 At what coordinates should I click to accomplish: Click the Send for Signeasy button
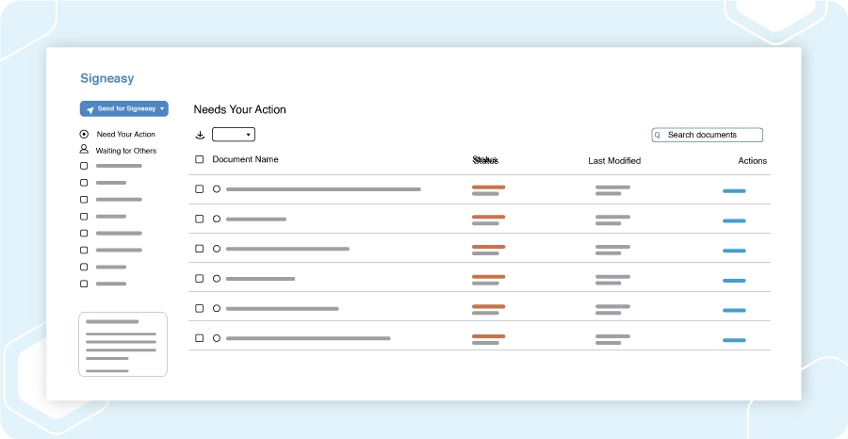click(123, 108)
